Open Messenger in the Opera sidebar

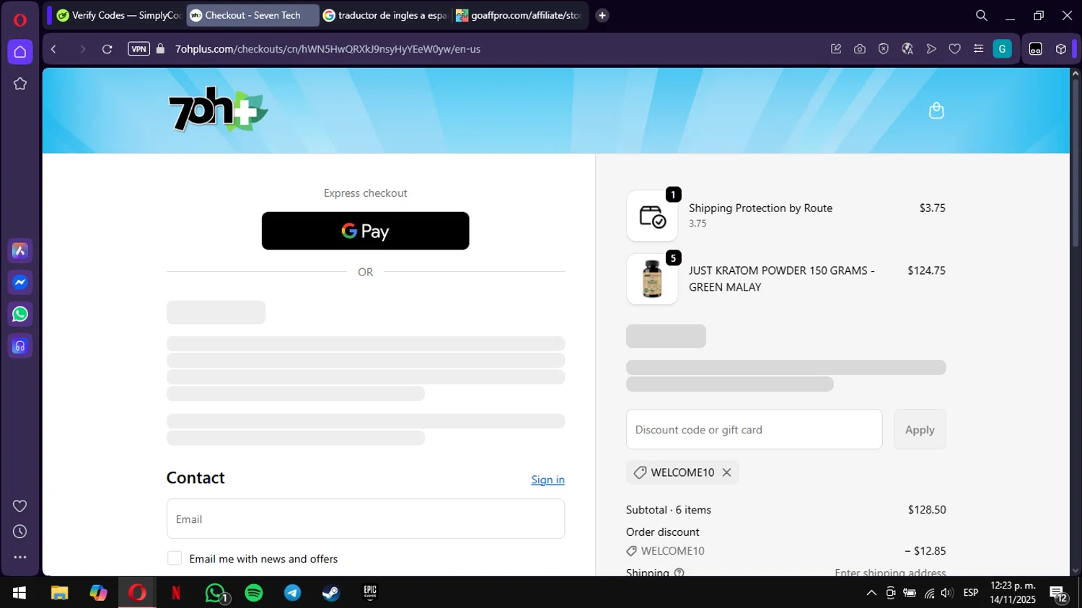pyautogui.click(x=20, y=282)
